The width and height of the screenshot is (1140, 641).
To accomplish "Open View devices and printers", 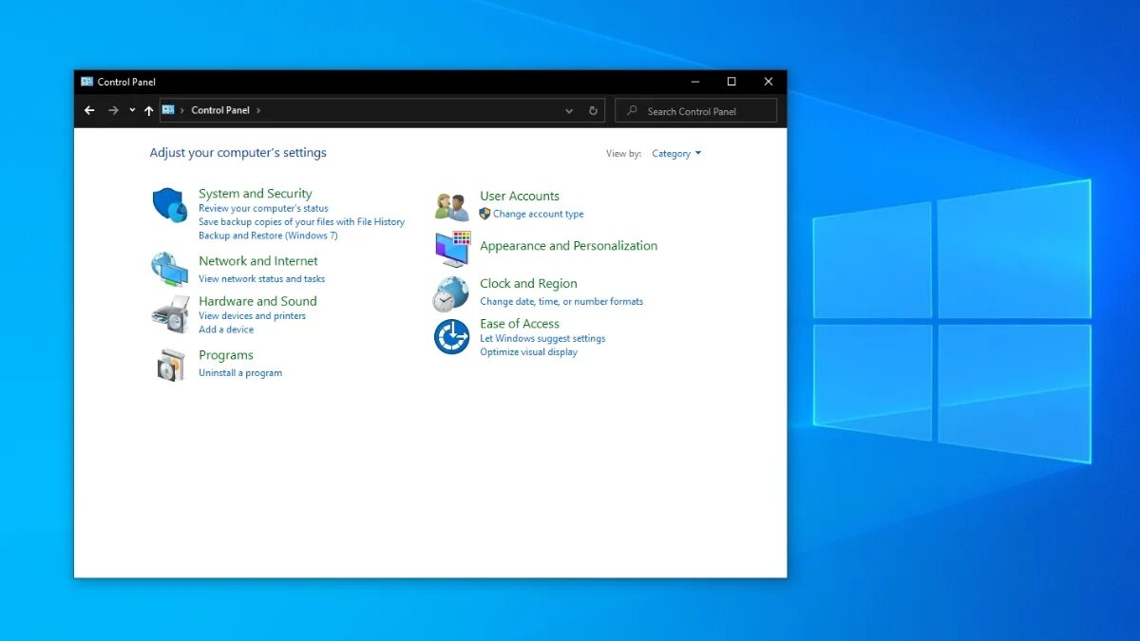I will [x=253, y=315].
